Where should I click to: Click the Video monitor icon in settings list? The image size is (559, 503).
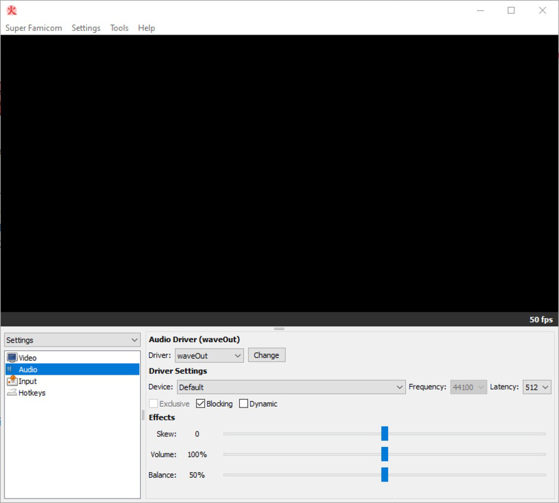pyautogui.click(x=12, y=358)
